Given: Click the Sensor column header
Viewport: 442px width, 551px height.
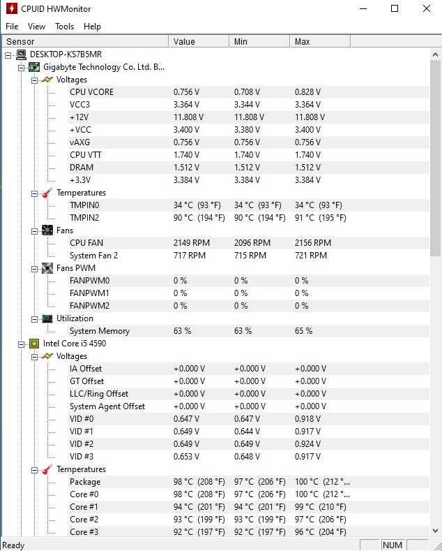Looking at the screenshot, I should (x=85, y=41).
